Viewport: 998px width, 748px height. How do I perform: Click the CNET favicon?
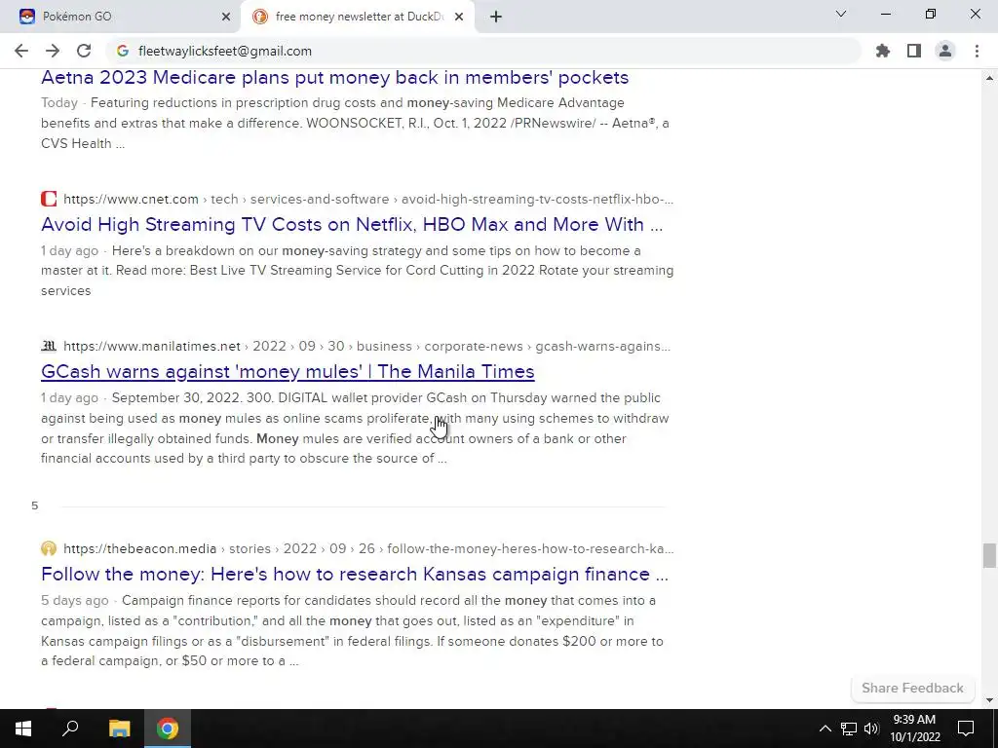click(49, 199)
